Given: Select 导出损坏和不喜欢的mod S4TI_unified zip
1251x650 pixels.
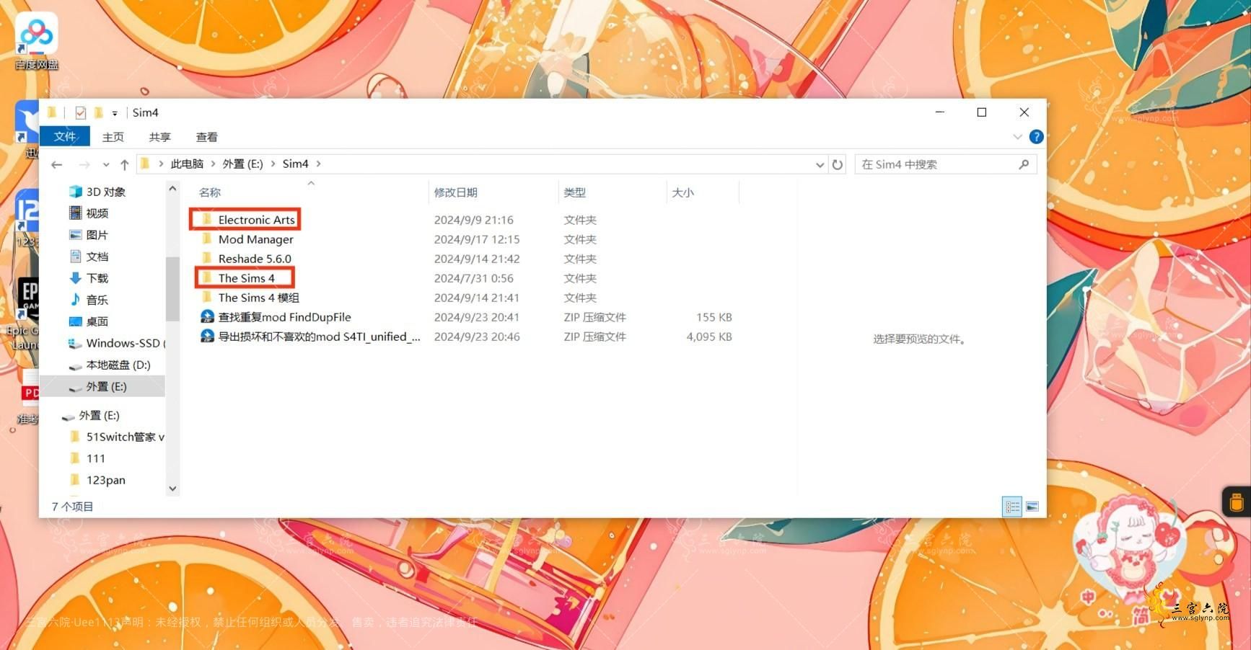Looking at the screenshot, I should [319, 337].
